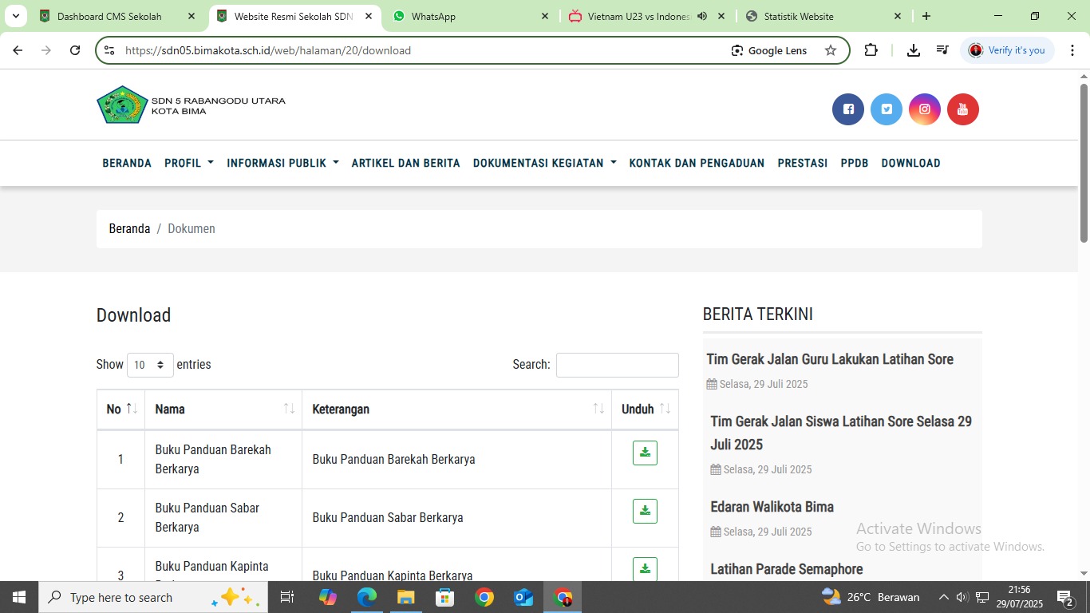Open the notification center icon
The height and width of the screenshot is (613, 1090).
pyautogui.click(x=1064, y=597)
